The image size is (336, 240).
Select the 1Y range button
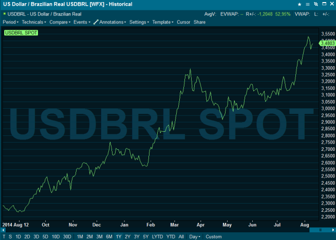coord(119,236)
